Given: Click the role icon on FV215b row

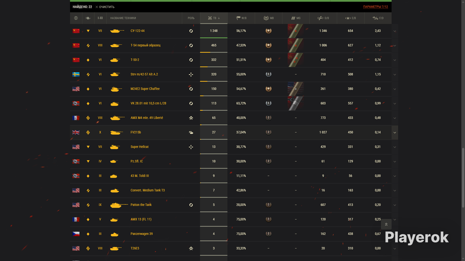Looking at the screenshot, I should [191, 132].
